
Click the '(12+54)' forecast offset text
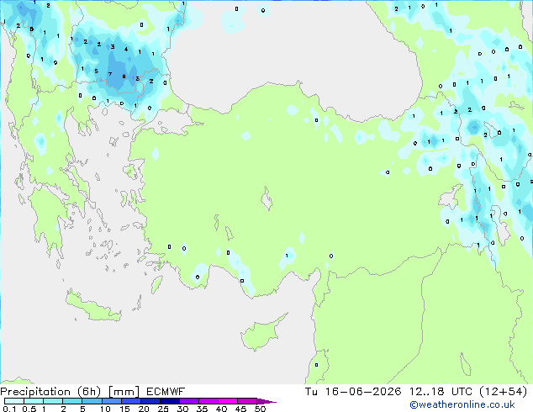[x=503, y=392]
